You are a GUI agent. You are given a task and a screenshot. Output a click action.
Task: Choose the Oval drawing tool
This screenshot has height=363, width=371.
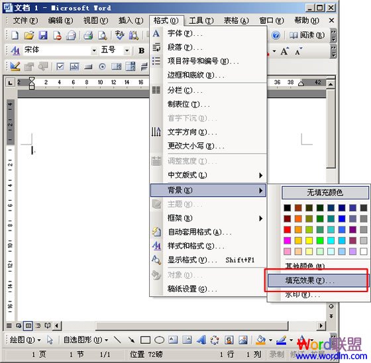(159, 340)
